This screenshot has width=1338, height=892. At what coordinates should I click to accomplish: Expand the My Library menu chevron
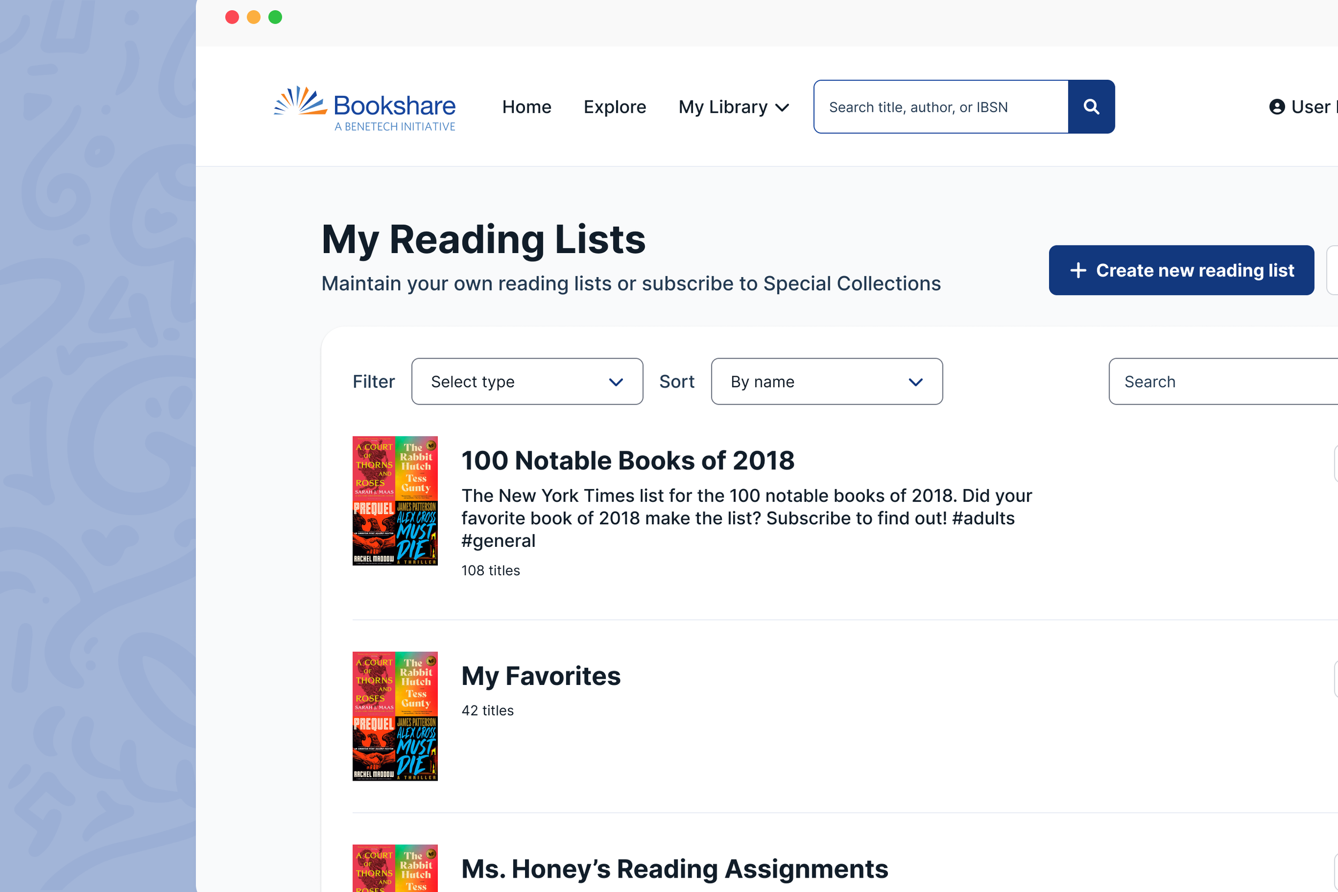783,108
